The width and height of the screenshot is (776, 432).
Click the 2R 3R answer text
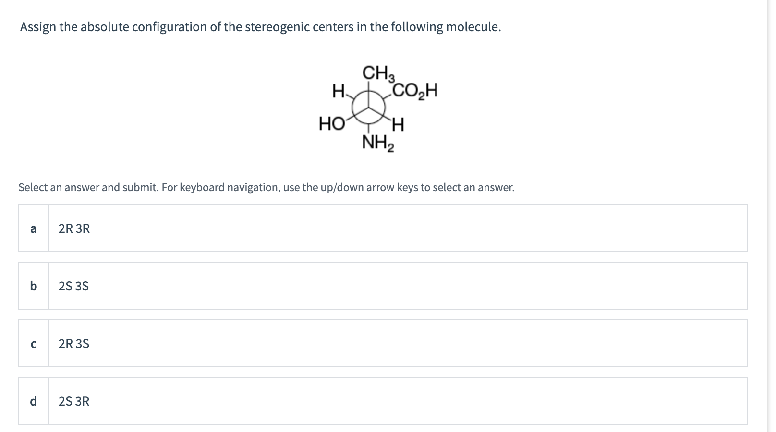point(73,229)
